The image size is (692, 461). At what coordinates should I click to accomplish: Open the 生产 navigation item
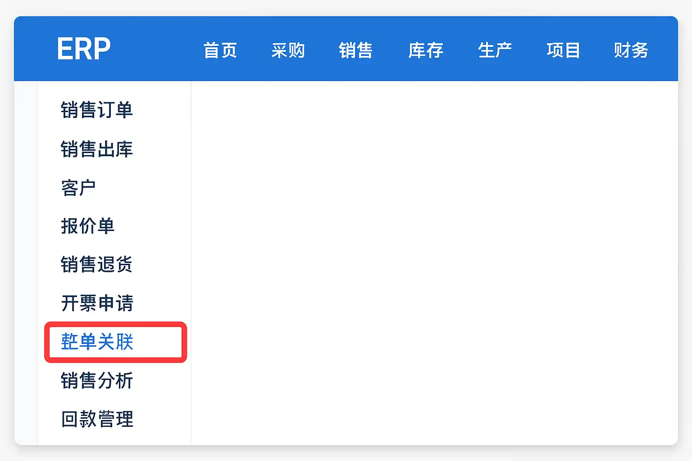[x=495, y=50]
